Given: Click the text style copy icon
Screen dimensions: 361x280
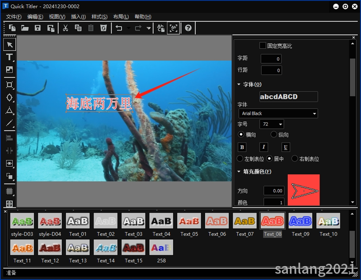Looking at the screenshot, I should [161, 28].
